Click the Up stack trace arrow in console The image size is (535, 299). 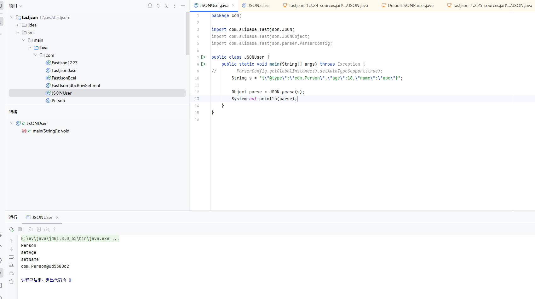[11, 241]
